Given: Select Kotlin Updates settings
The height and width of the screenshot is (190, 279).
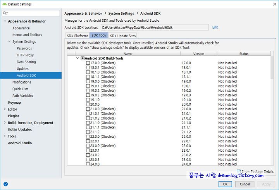Looking at the screenshot, I should click(x=20, y=129).
